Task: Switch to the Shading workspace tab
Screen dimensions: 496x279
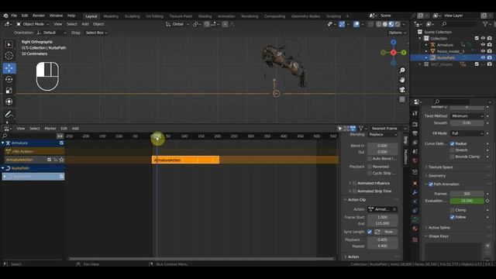Action: pyautogui.click(x=205, y=16)
